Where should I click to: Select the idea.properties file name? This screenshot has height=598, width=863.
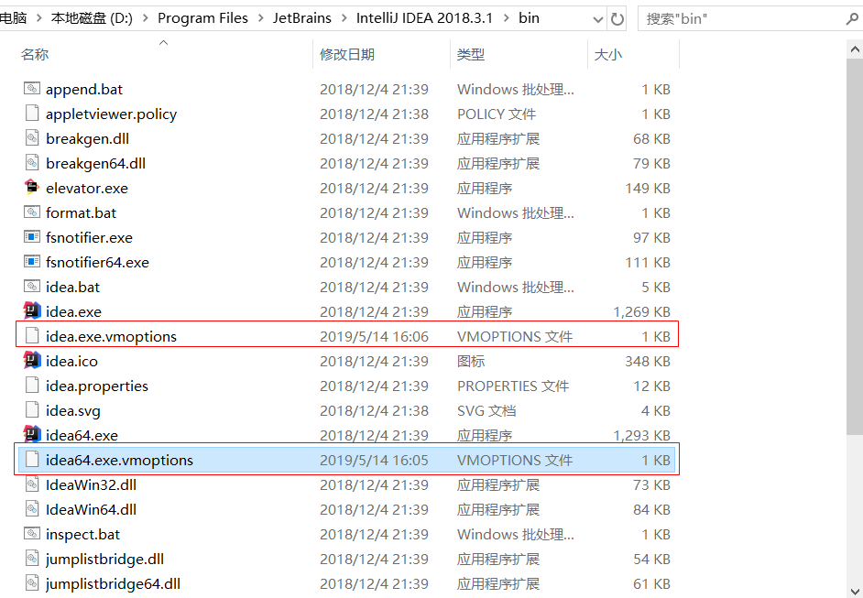click(x=97, y=386)
